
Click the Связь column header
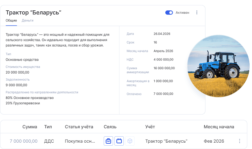[x=110, y=127]
